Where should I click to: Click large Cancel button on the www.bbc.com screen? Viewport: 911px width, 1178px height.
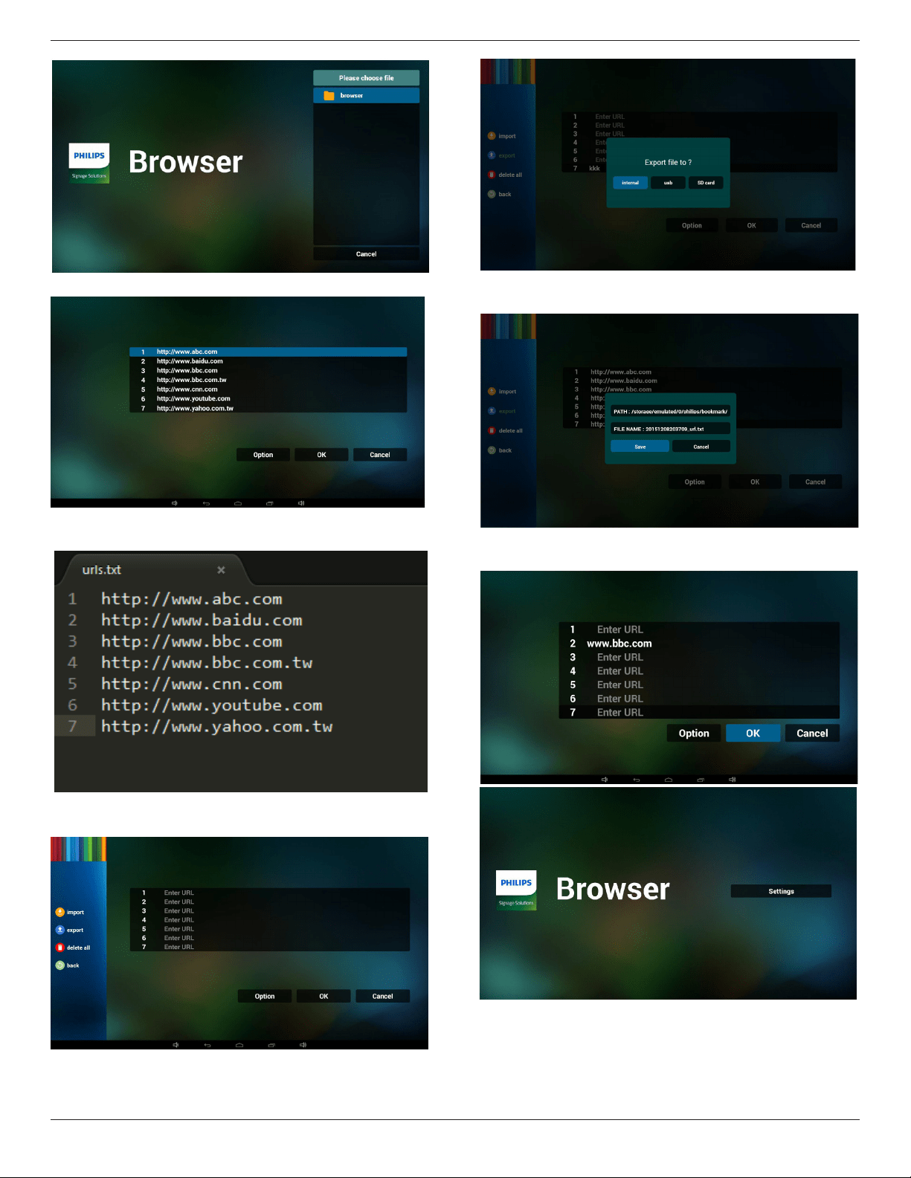click(x=812, y=734)
